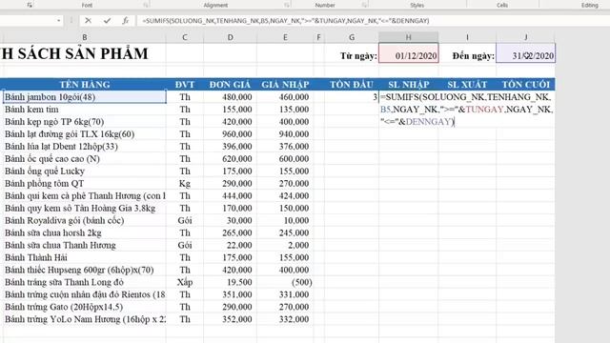
Task: Select cell 'Bánh ống quế Lucky'
Action: click(85, 171)
